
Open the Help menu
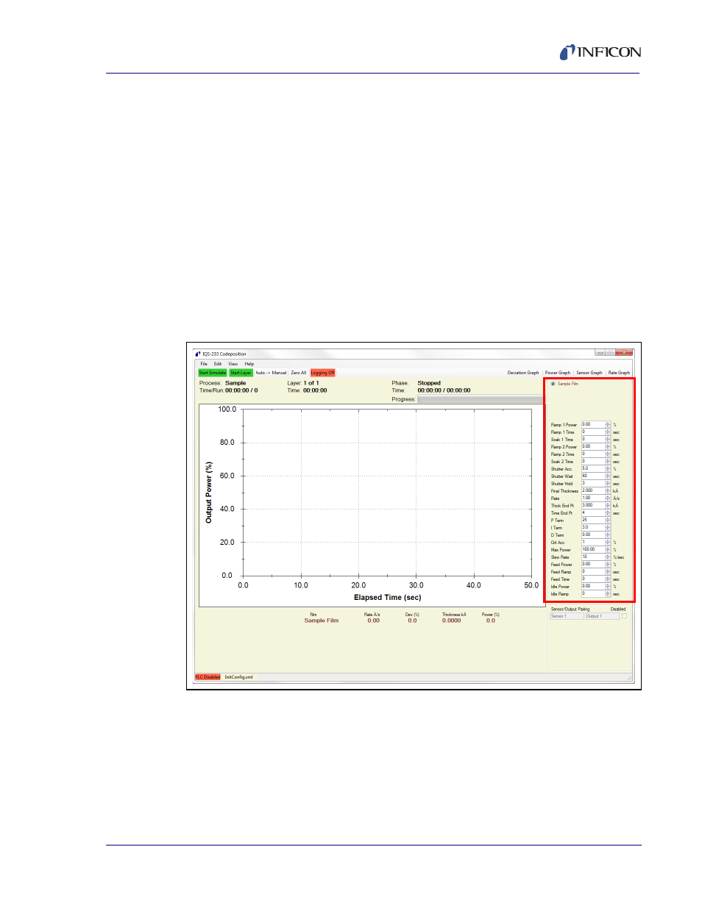click(x=249, y=364)
